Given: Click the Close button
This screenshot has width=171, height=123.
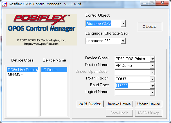Looking at the screenshot, I should coord(150,27).
